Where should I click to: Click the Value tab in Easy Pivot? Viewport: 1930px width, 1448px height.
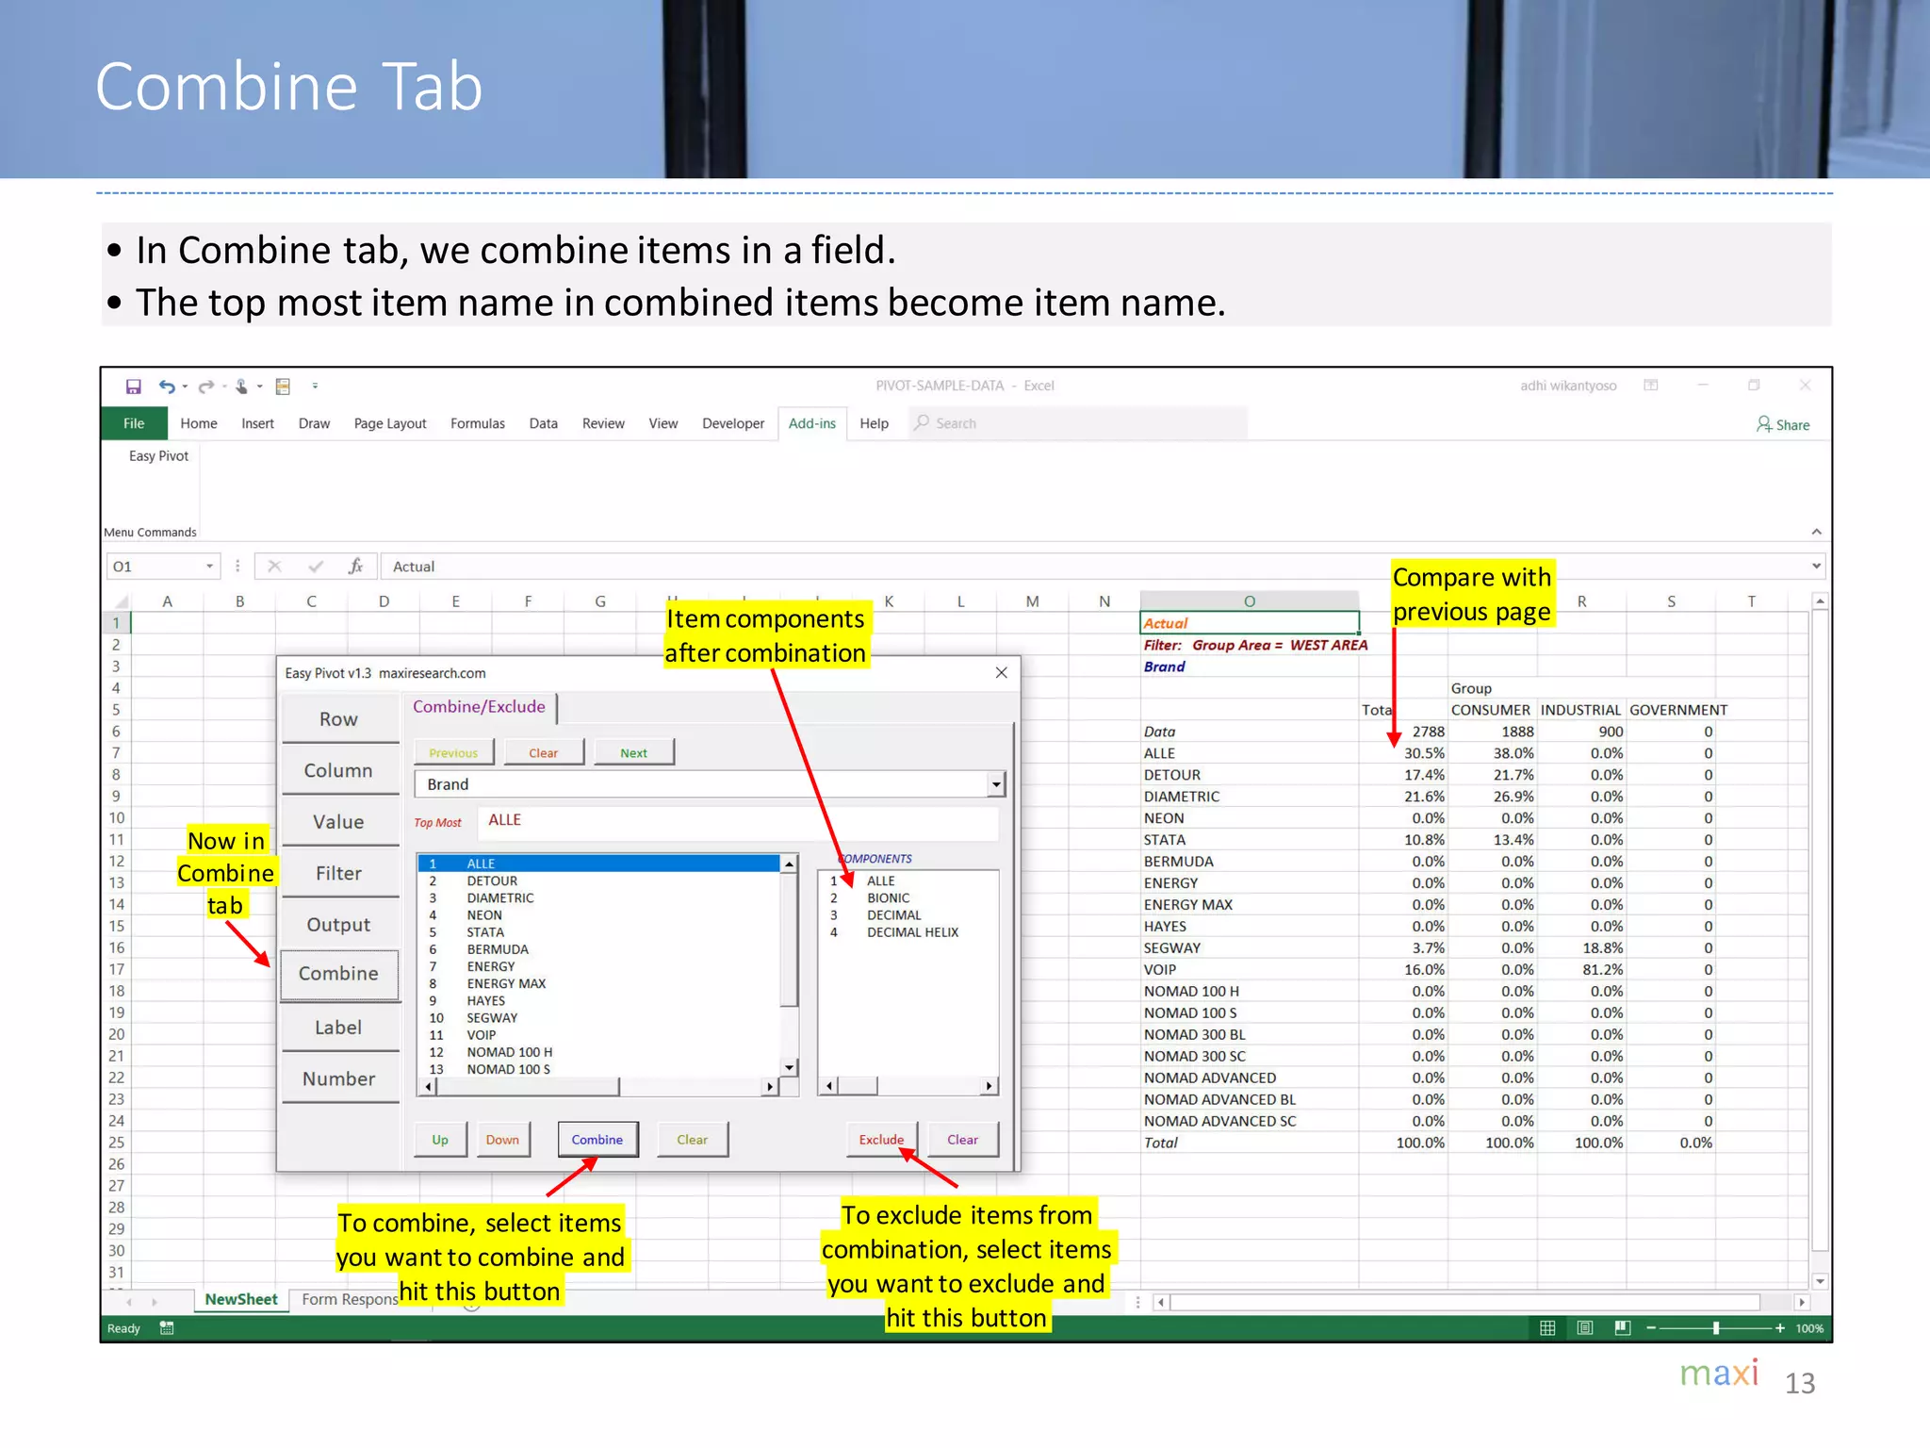(x=338, y=822)
